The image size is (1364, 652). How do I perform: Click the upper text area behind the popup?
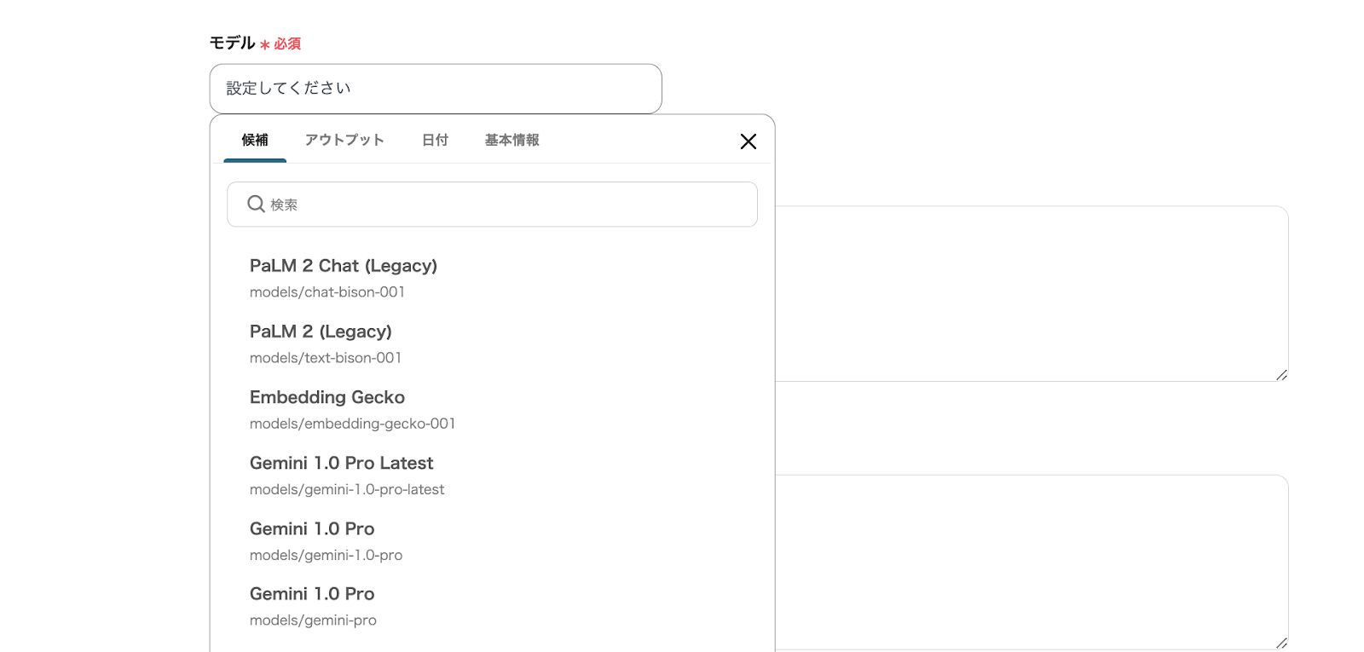[1032, 293]
